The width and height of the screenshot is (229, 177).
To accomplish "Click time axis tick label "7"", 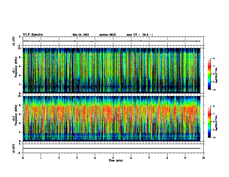I will coord(149,158).
